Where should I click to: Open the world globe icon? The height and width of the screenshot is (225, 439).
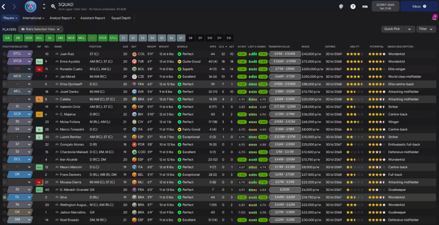pyautogui.click(x=341, y=6)
